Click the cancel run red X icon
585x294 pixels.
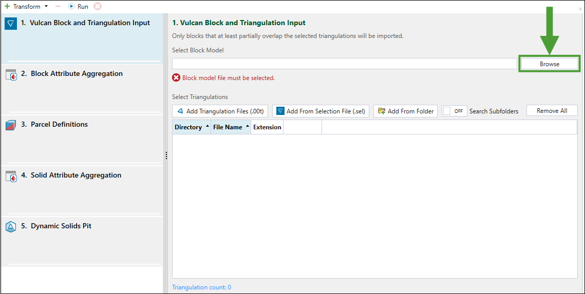click(97, 6)
